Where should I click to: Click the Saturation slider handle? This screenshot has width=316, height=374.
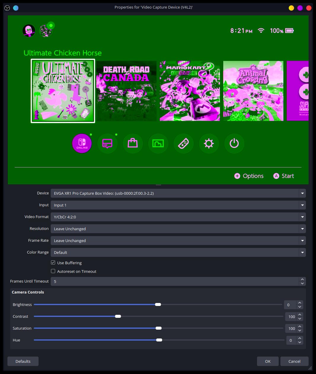(x=159, y=328)
